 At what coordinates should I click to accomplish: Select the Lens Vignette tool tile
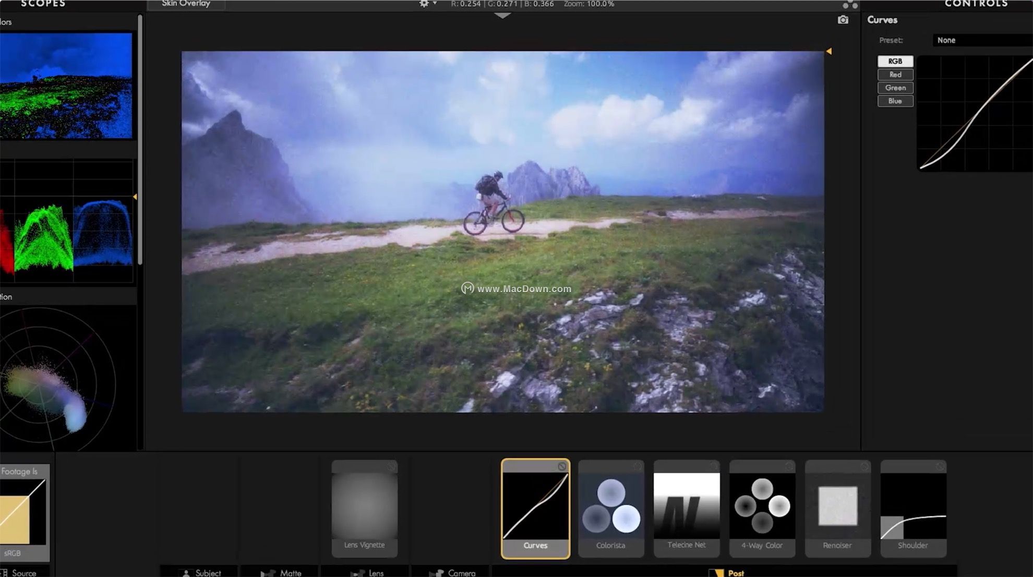pyautogui.click(x=364, y=507)
